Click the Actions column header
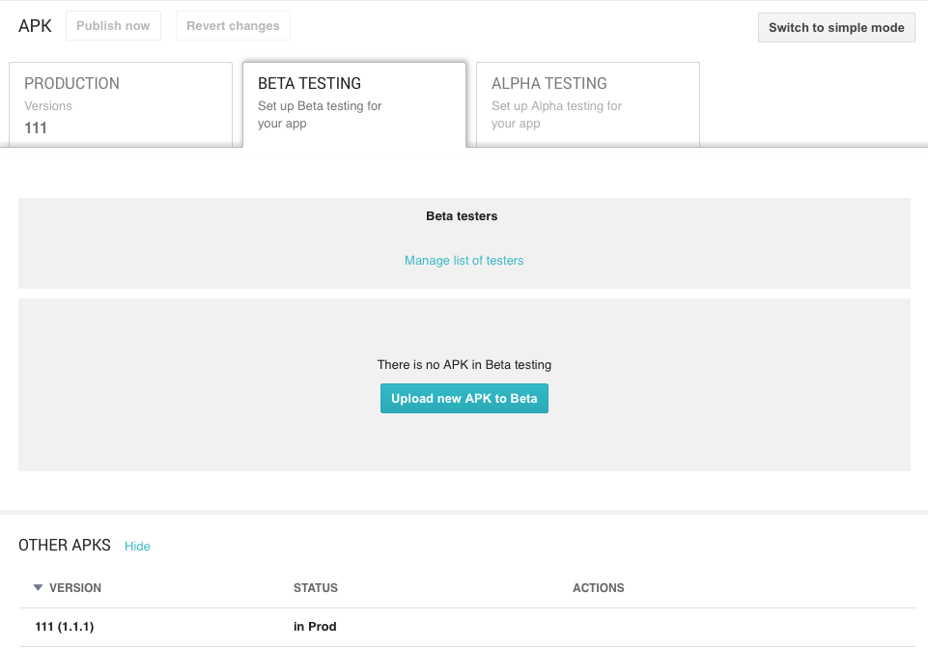The height and width of the screenshot is (649, 928). (x=598, y=588)
